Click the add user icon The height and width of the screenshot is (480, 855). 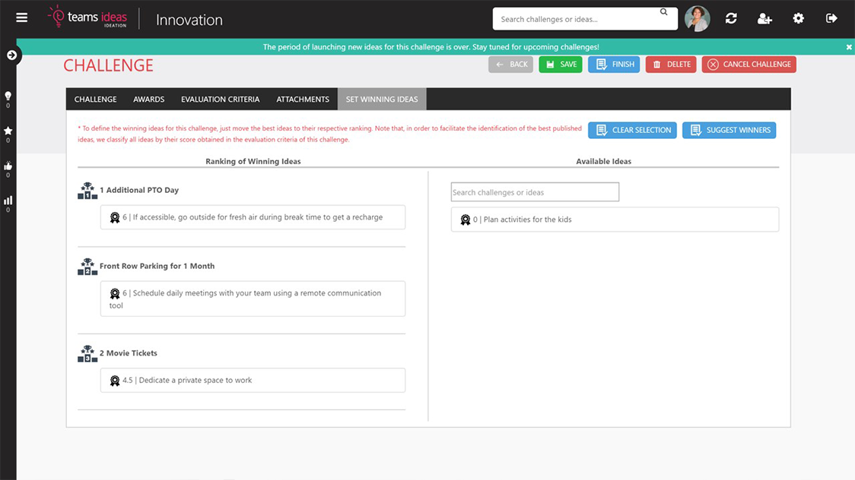click(764, 18)
